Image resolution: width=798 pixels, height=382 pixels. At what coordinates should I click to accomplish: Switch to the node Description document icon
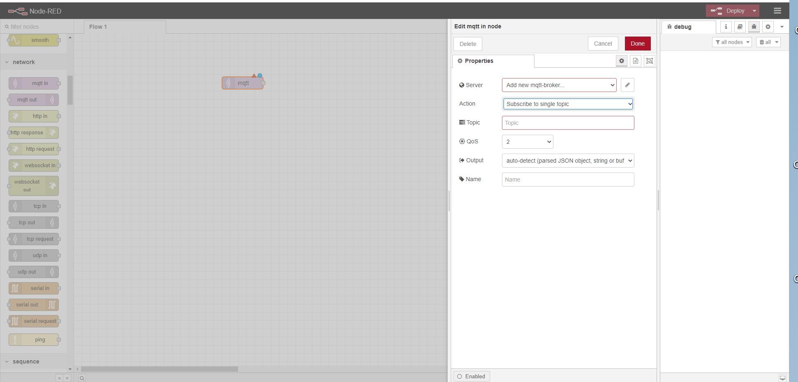point(635,61)
